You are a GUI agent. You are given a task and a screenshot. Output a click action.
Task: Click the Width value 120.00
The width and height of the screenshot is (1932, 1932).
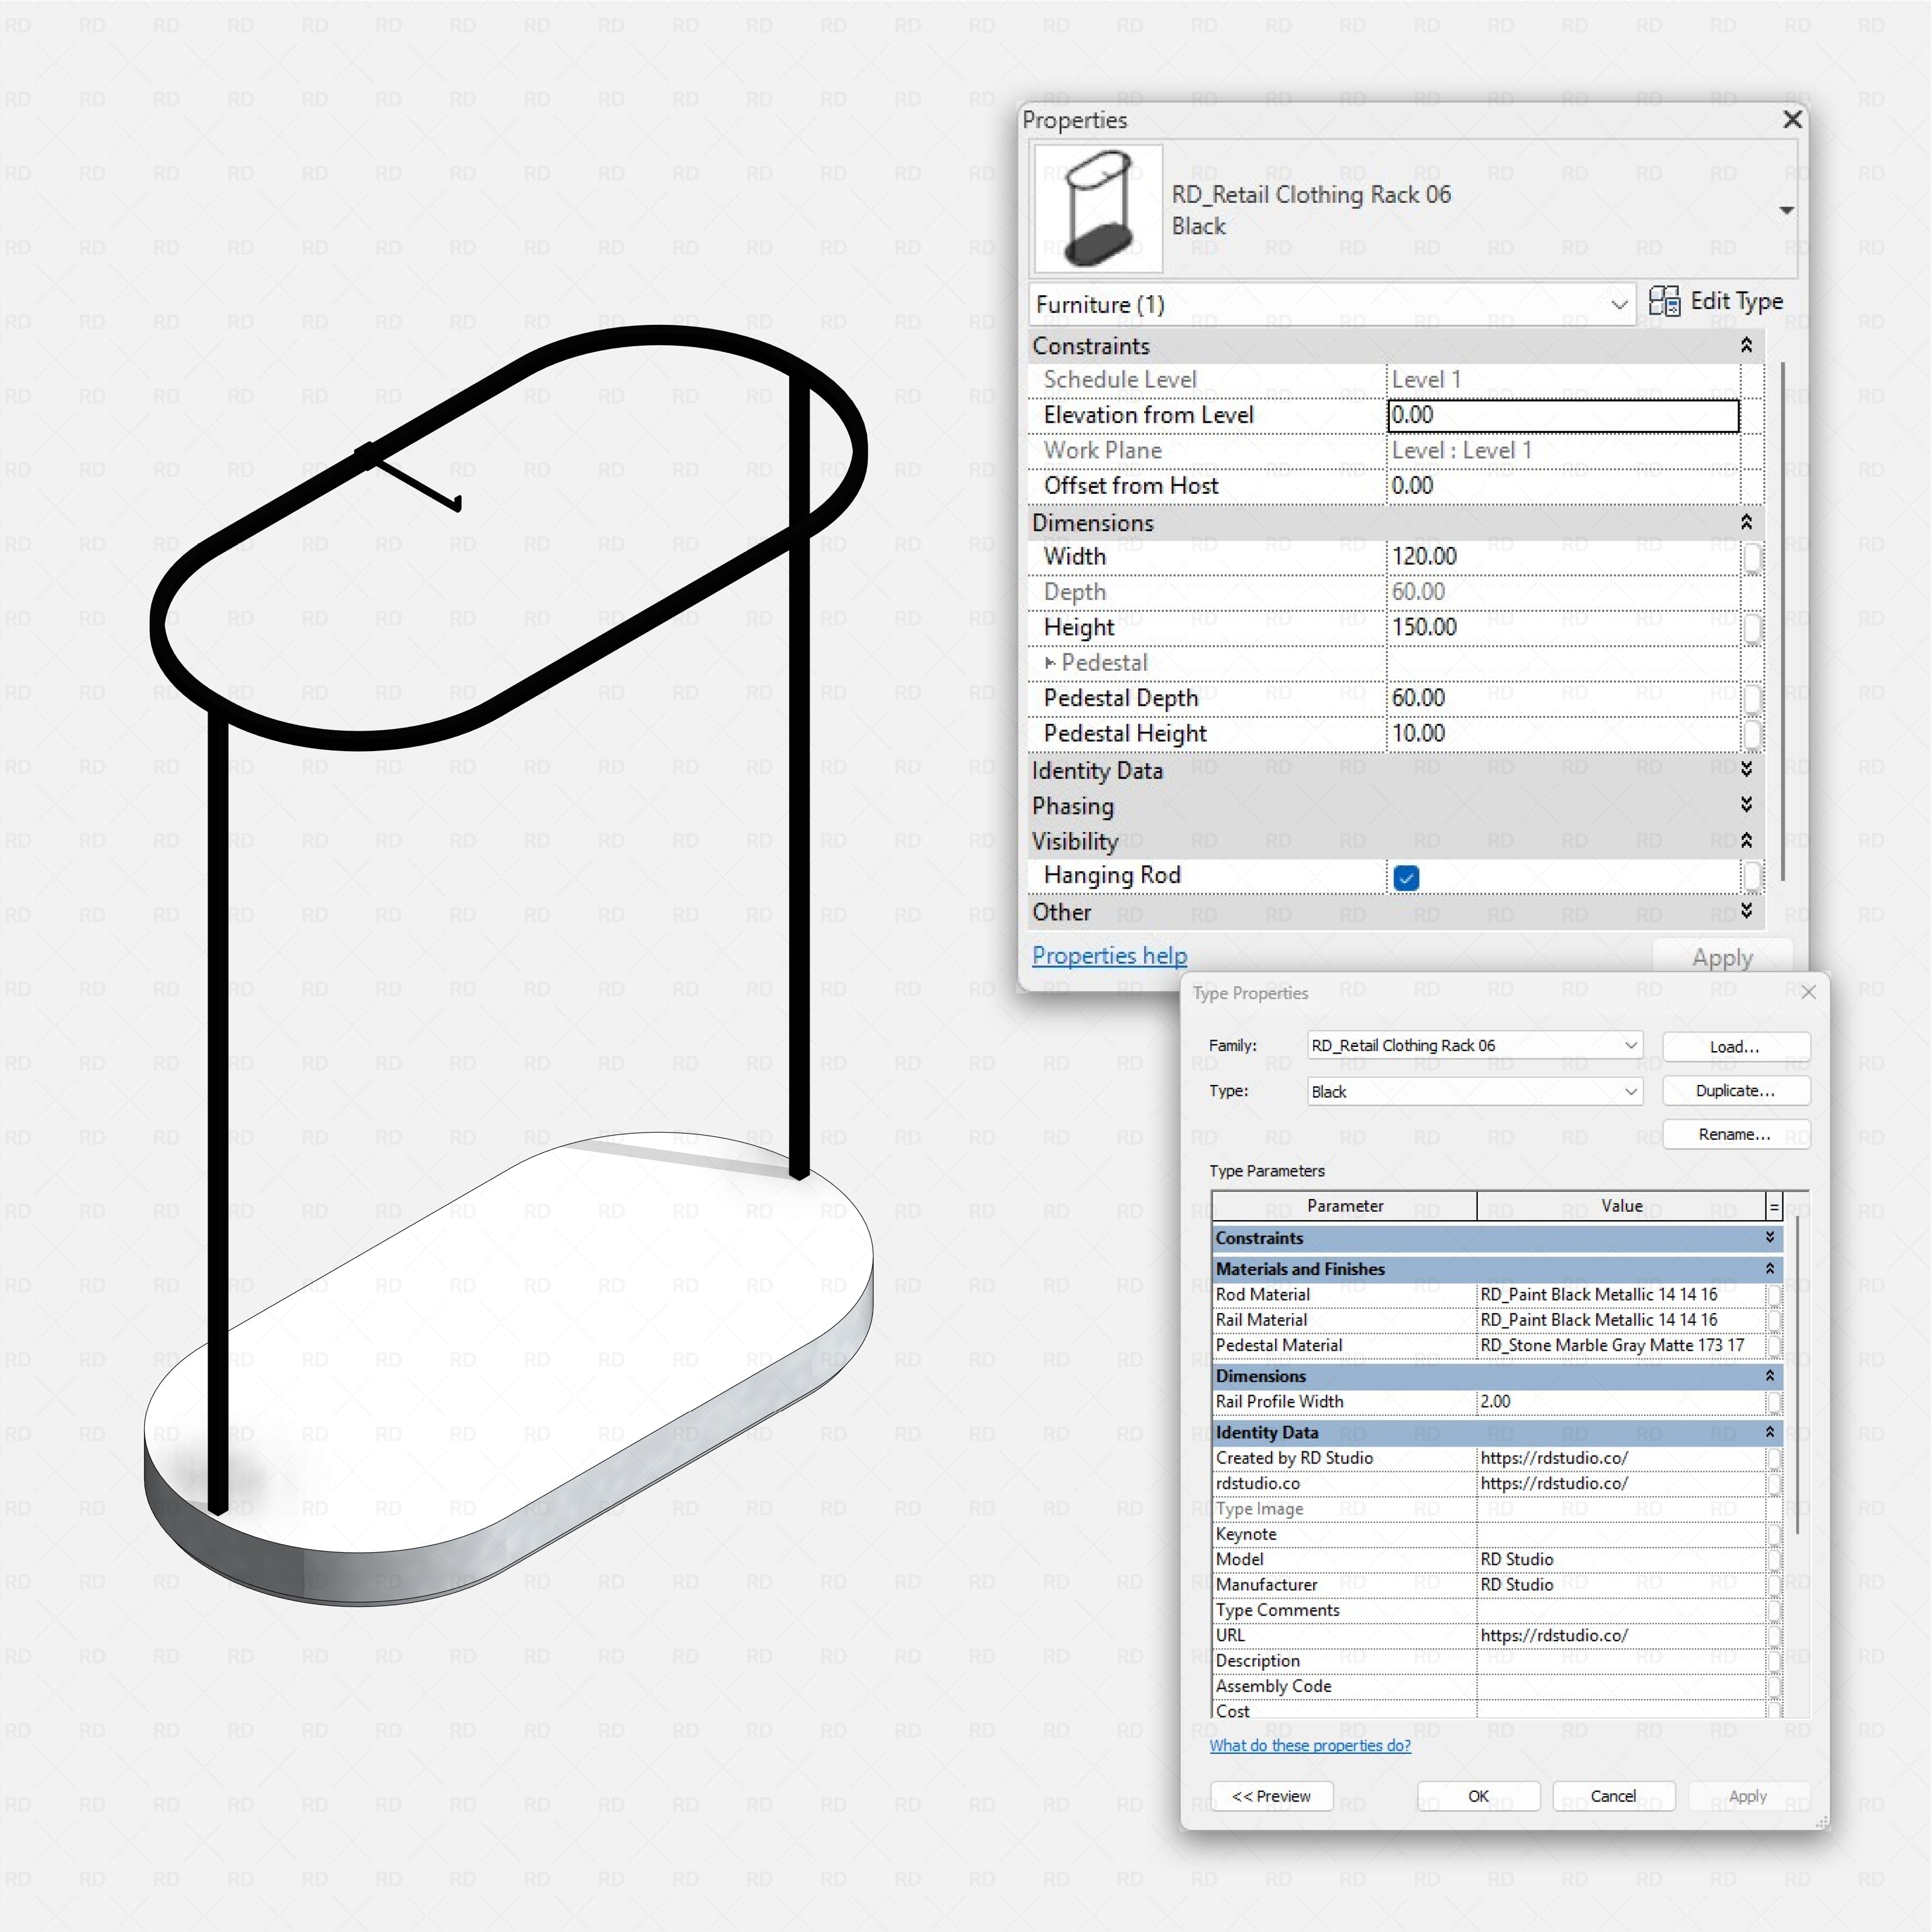[x=1564, y=557]
